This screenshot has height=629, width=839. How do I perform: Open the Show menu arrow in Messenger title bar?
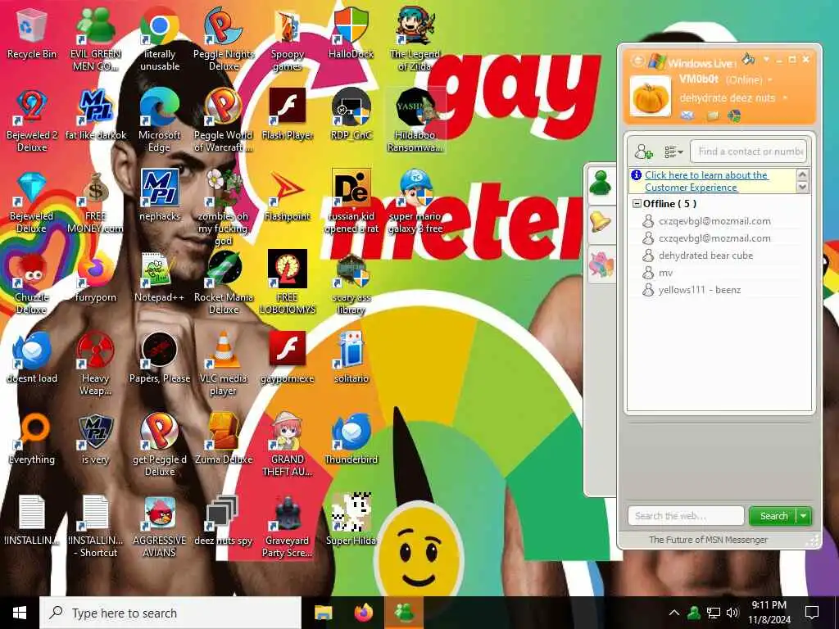tap(766, 59)
